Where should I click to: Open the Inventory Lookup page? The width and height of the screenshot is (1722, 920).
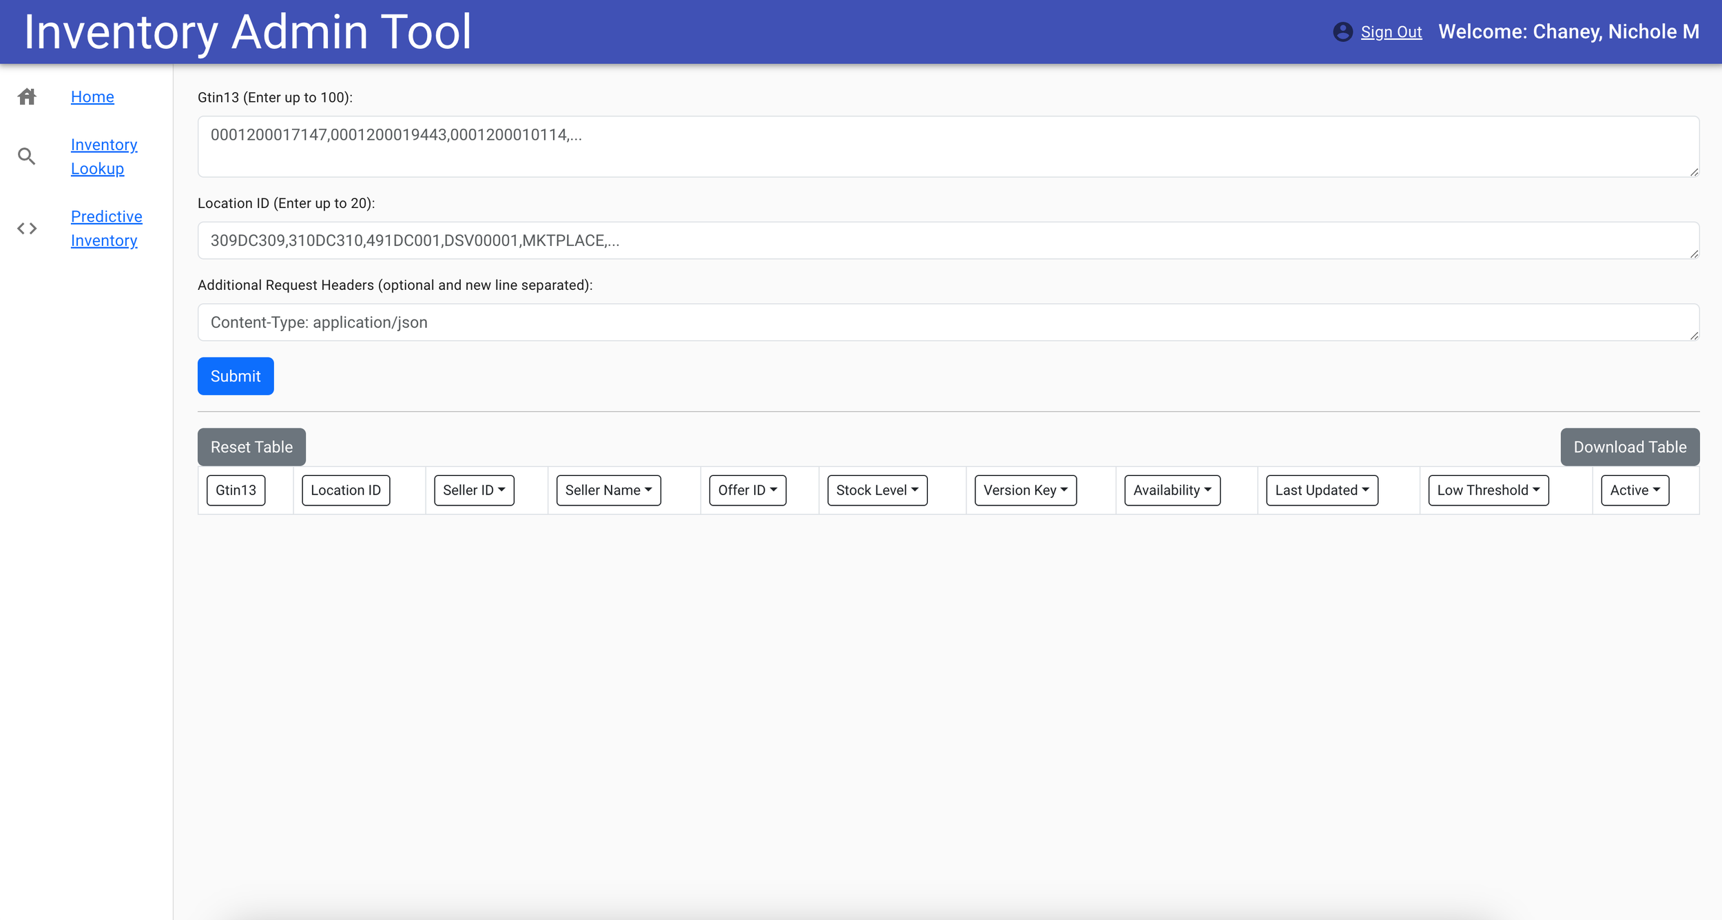(103, 156)
